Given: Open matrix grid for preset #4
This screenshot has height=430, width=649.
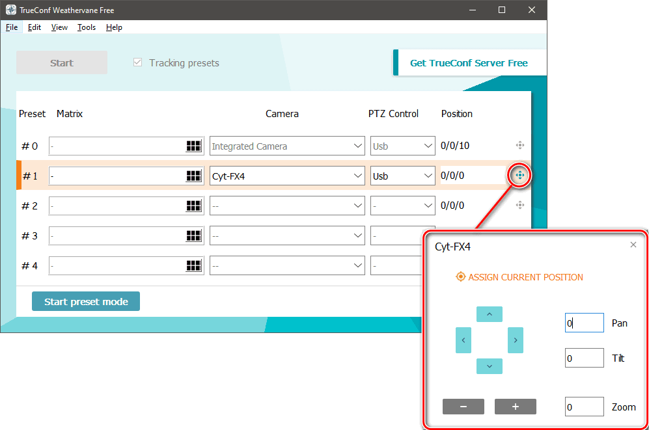Looking at the screenshot, I should point(193,265).
